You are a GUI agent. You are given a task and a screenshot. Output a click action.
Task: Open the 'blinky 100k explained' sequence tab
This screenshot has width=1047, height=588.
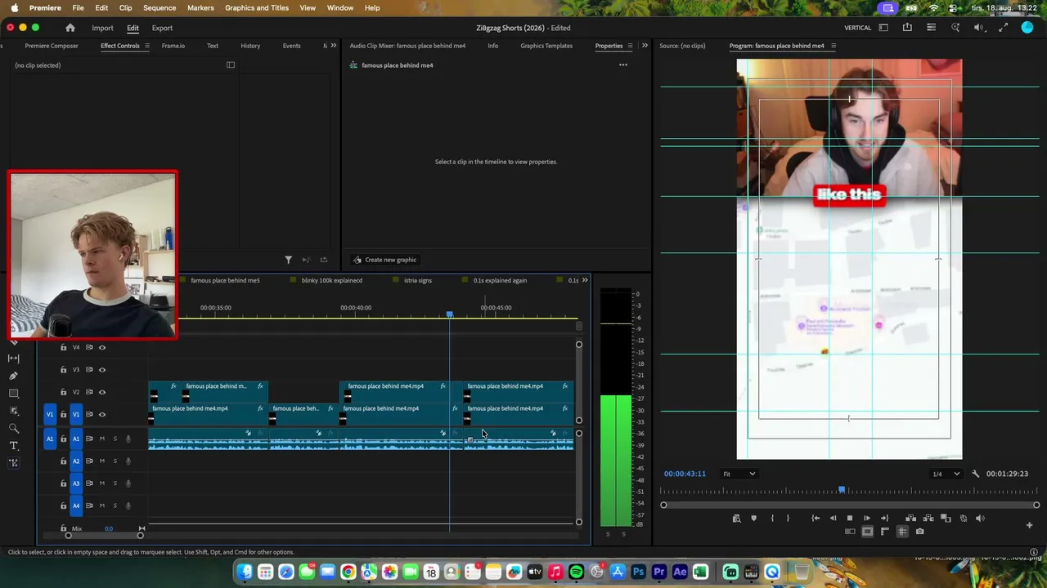331,280
